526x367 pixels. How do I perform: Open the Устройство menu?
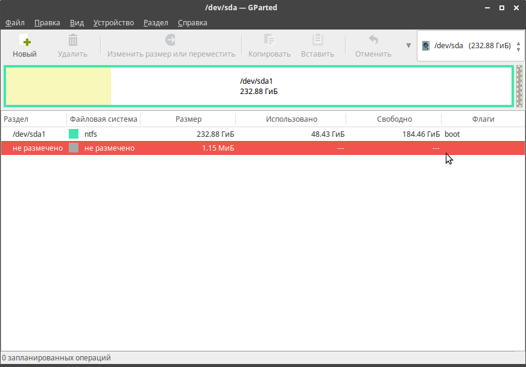(113, 23)
